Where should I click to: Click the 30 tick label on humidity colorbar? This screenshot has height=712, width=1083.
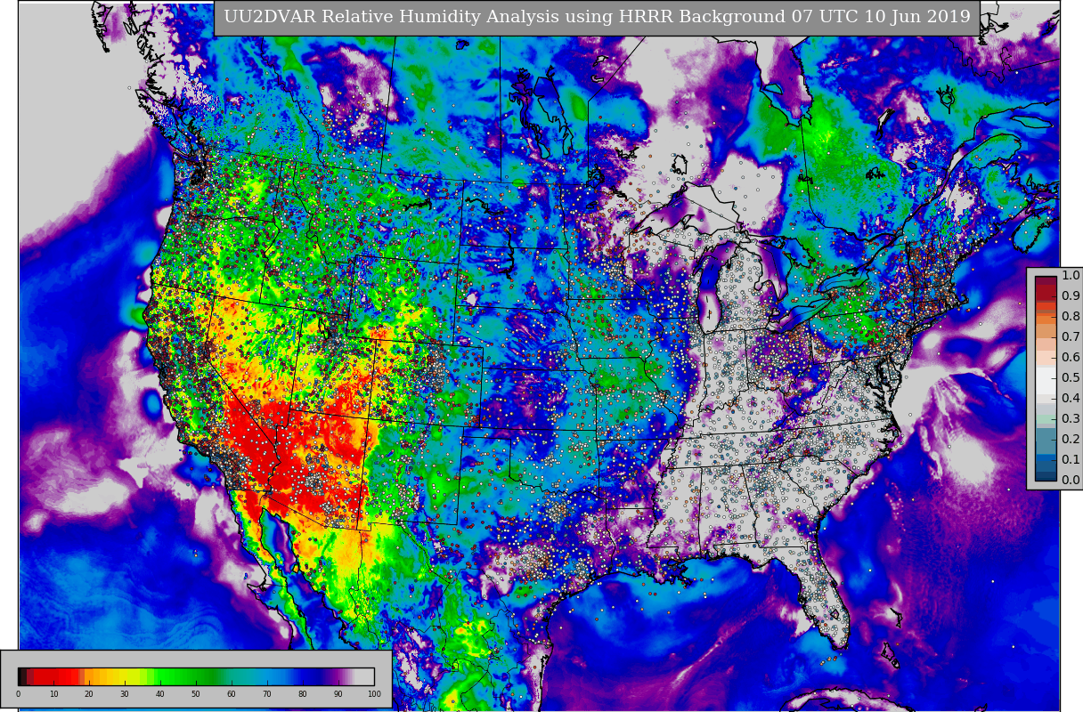[125, 694]
